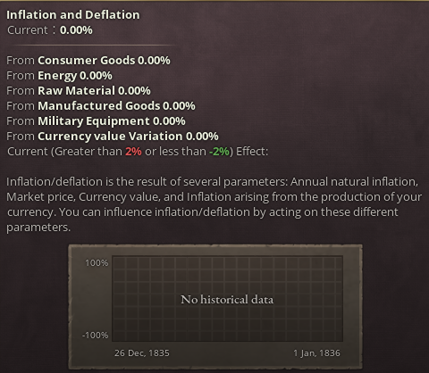Image resolution: width=429 pixels, height=373 pixels.
Task: Click the No historical data message
Action: [x=227, y=300]
